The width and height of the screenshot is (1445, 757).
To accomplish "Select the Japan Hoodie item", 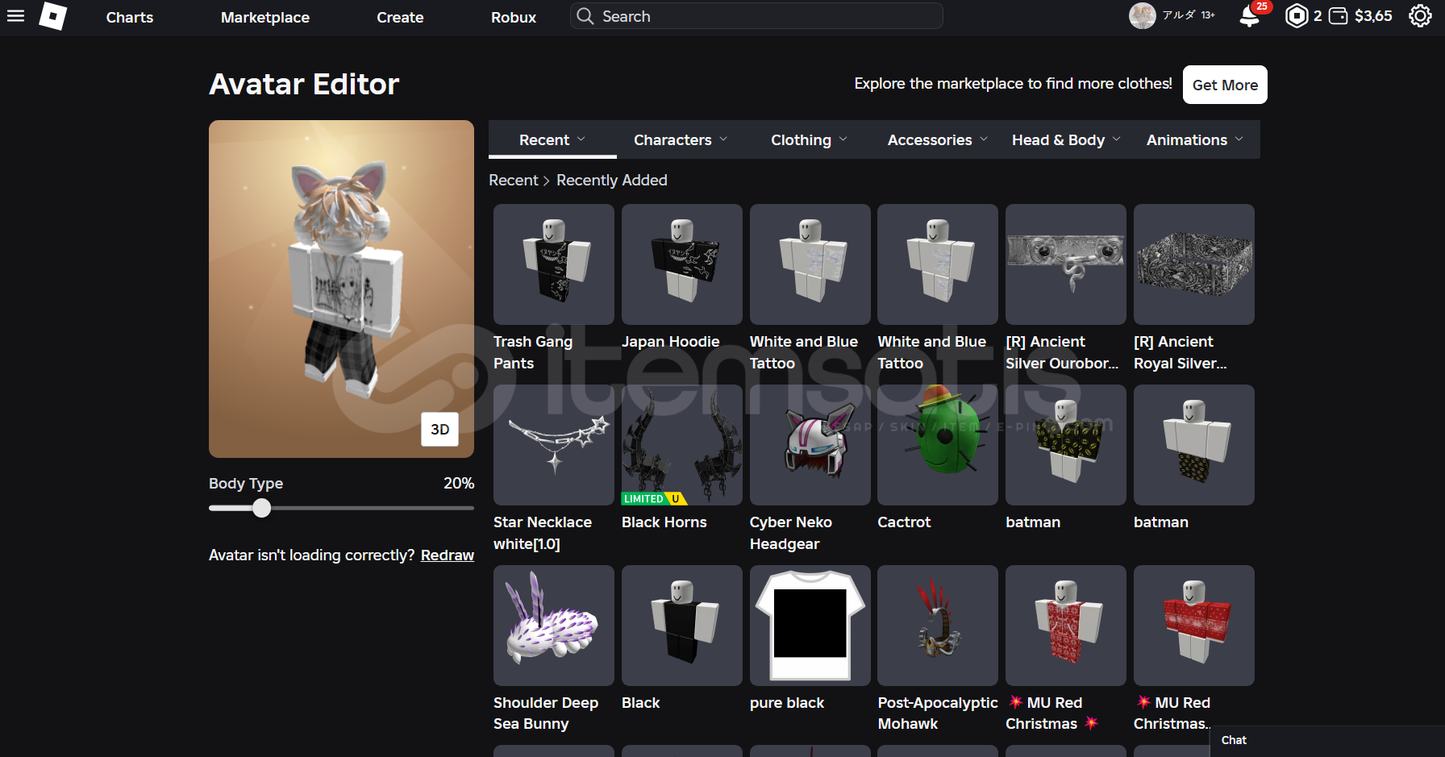I will click(682, 264).
